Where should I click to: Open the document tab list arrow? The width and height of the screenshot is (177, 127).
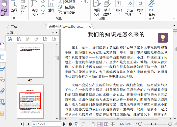pyautogui.click(x=174, y=26)
